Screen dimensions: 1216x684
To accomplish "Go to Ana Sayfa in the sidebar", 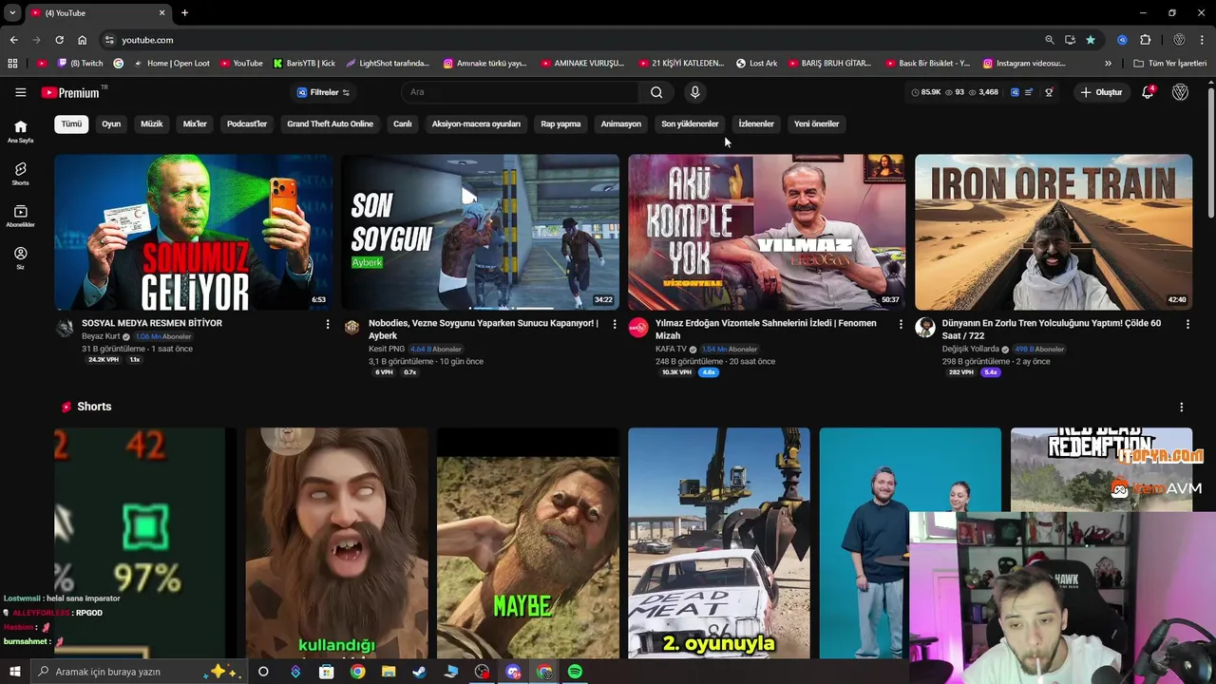I will point(20,131).
